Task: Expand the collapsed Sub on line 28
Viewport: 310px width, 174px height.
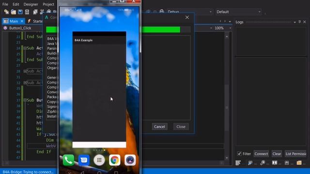Action: coord(25,71)
